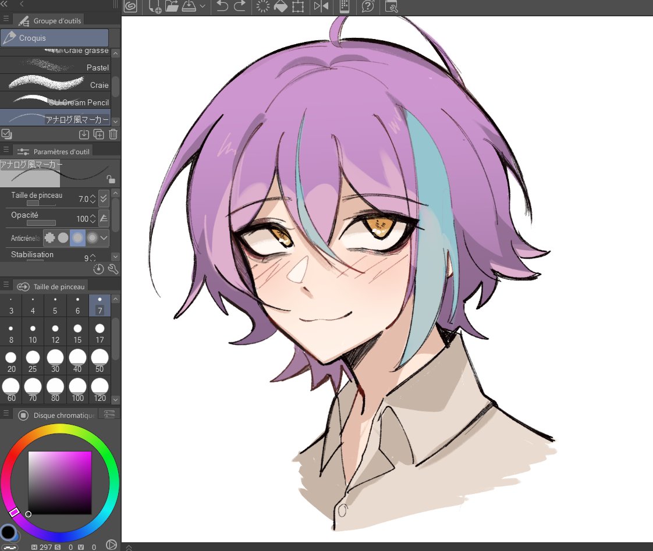This screenshot has width=653, height=551.
Task: Adjust the Opacité slider
Action: coord(41,223)
